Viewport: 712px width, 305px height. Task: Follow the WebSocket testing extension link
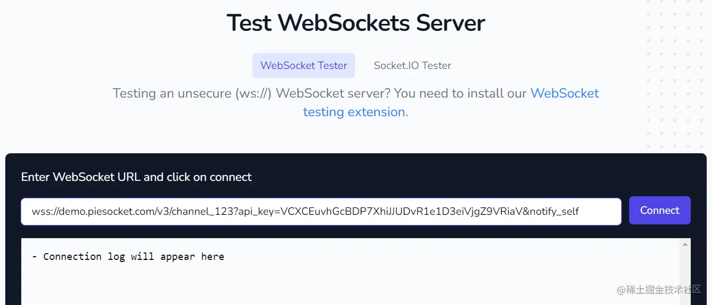354,112
